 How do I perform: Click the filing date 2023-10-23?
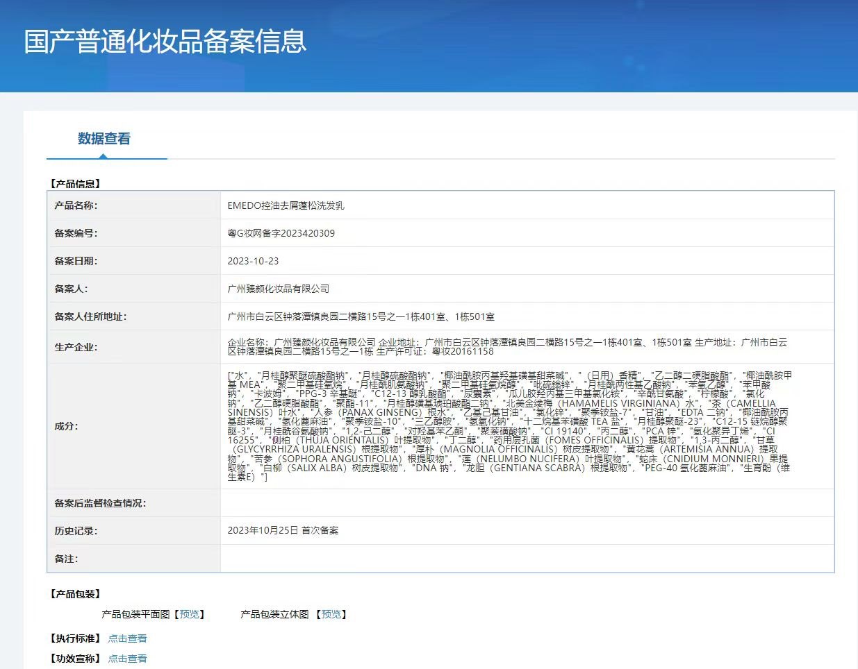[252, 261]
